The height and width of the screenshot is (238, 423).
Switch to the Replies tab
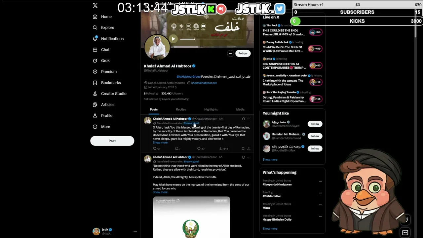(x=181, y=109)
